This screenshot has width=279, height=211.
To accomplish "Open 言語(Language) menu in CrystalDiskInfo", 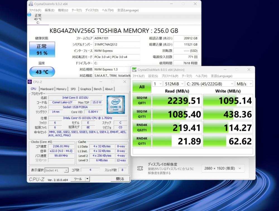I will [128, 10].
